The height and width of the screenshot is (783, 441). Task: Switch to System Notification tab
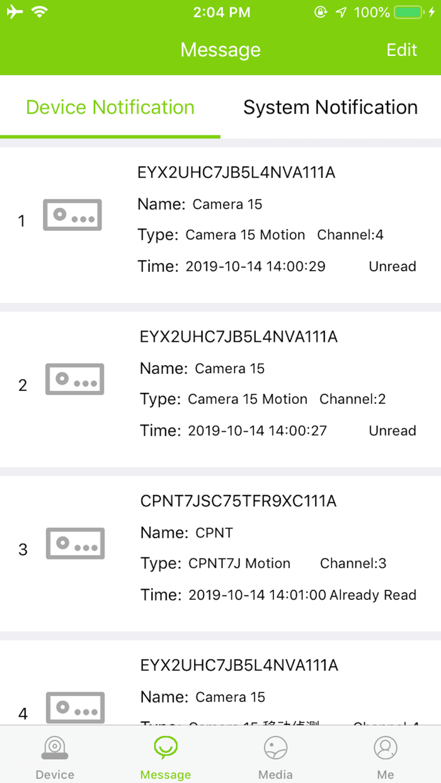[330, 108]
